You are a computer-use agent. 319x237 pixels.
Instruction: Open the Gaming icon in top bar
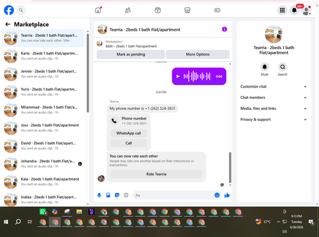[217, 10]
